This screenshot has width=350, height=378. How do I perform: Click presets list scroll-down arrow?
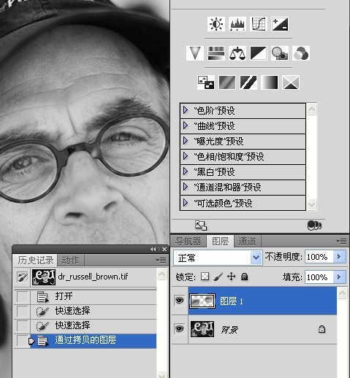[x=312, y=204]
